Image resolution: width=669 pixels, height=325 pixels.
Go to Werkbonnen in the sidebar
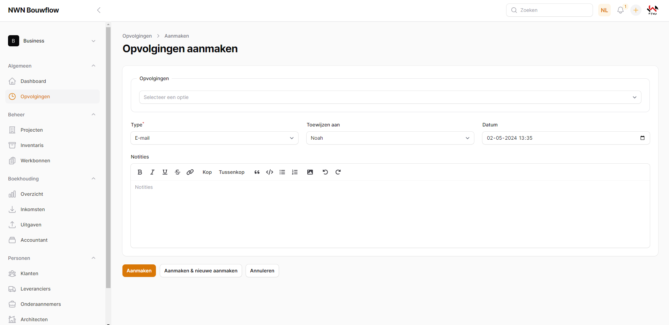pos(35,161)
